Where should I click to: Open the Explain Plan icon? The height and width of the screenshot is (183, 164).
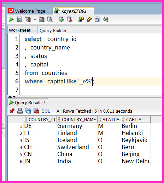click(28, 19)
